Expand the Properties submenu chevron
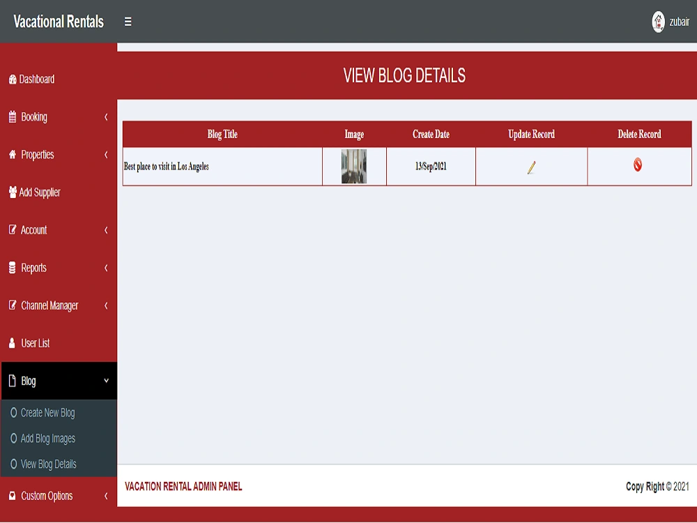697x523 pixels. [106, 155]
